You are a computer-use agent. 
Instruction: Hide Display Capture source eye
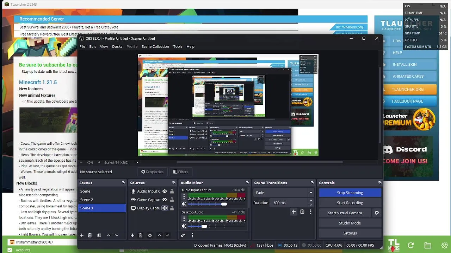165,208
